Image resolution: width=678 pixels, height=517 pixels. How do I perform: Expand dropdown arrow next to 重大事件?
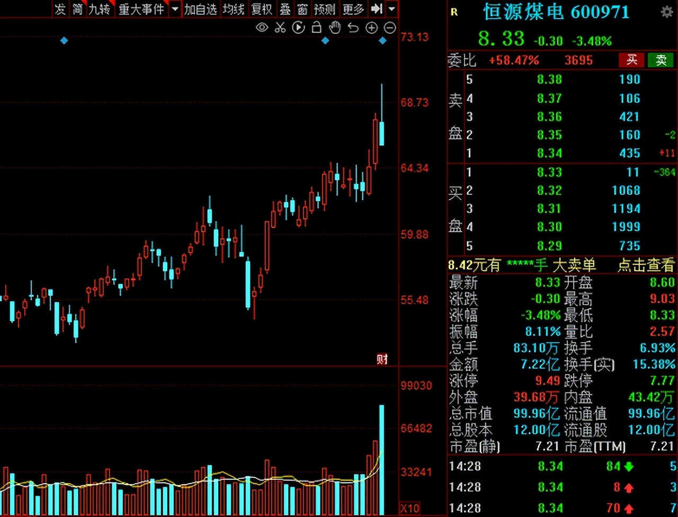point(175,9)
